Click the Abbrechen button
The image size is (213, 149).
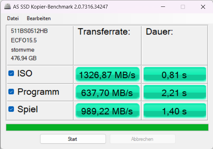click(x=142, y=139)
